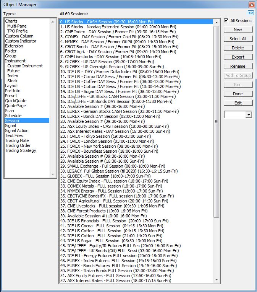Screen dimensions: 257x292
Task: Click the New button
Action: coord(238,29)
